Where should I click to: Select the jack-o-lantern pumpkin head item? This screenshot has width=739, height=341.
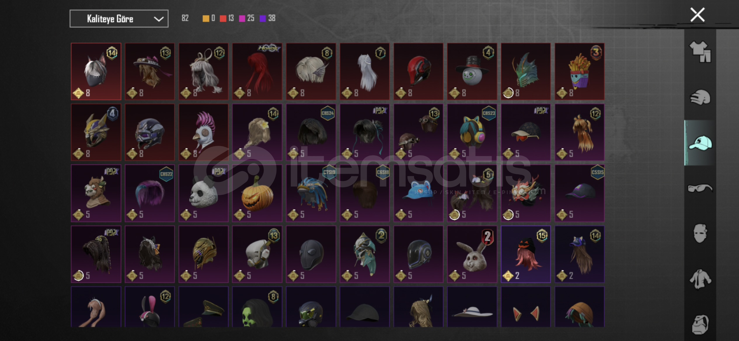coord(257,193)
